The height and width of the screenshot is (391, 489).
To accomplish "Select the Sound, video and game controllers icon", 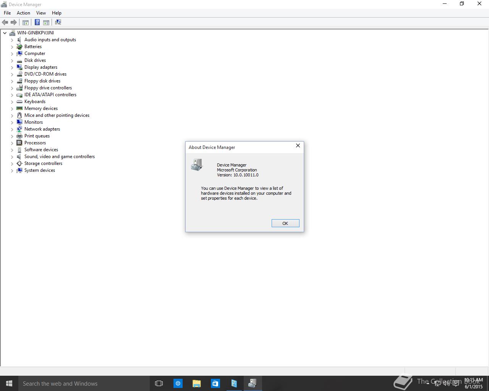I will click(x=19, y=157).
